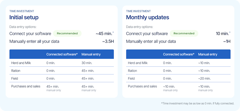Click "Field" row label in Initial setup table
This screenshot has height=111, width=240.
pyautogui.click(x=15, y=78)
